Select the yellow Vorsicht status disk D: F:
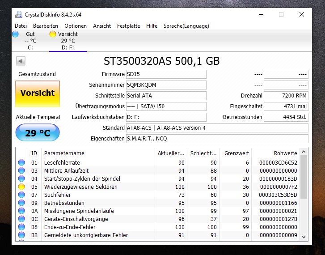Screen dimensions: 325x255 coord(68,41)
